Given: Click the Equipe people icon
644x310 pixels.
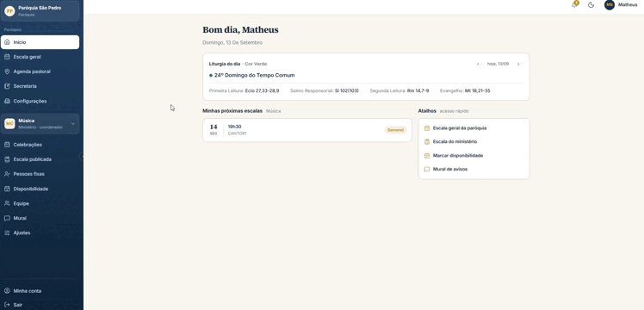Looking at the screenshot, I should coord(7,203).
